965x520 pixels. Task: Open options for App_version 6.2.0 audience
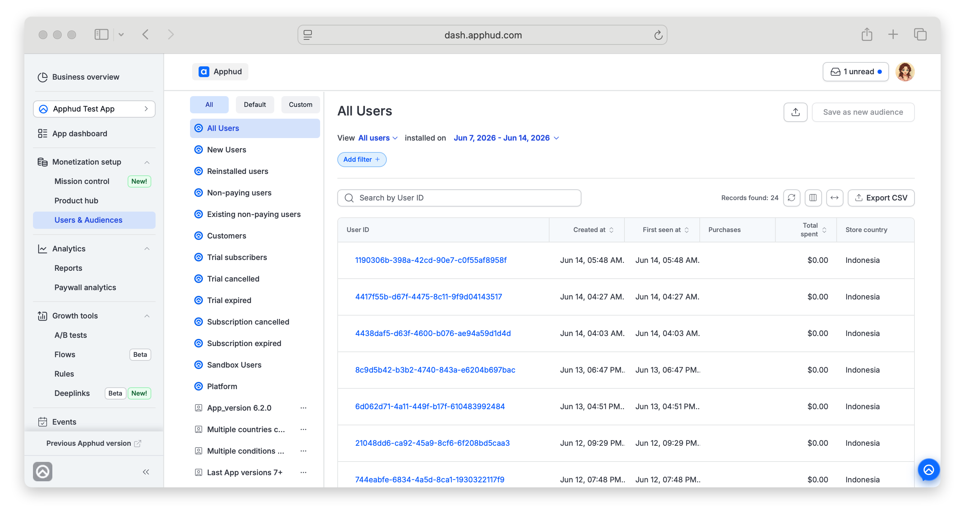pos(303,408)
